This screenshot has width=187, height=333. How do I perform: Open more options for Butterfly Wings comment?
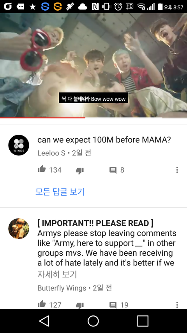pos(177,305)
